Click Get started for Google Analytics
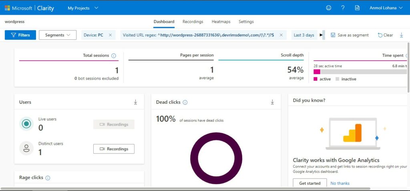 pos(310,183)
